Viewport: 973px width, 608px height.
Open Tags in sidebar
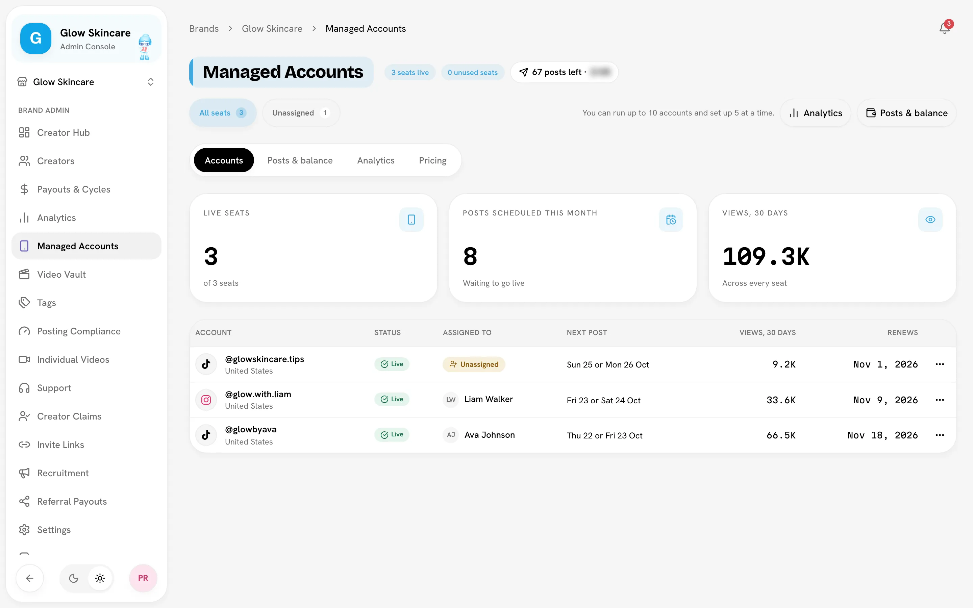pos(86,303)
